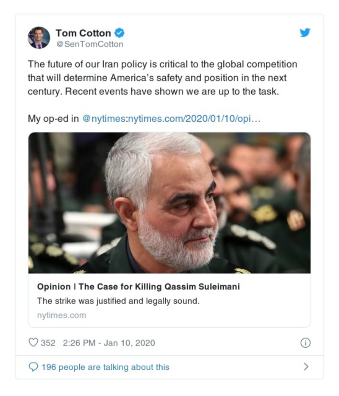Click the 352 likes count
339x396 pixels.
point(48,343)
